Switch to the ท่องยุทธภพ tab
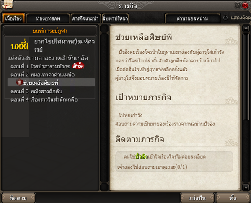The image size is (251, 203). [48, 18]
